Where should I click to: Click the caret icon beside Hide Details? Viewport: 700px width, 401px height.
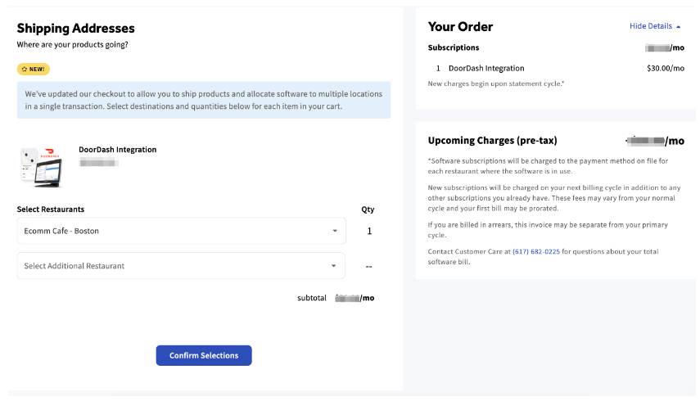click(x=678, y=26)
